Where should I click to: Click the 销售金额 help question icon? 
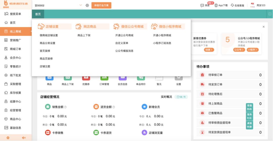[x=65, y=107]
